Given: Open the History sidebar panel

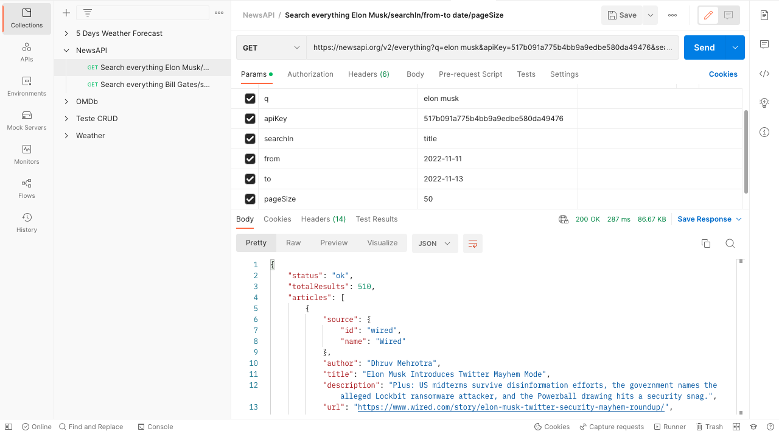Looking at the screenshot, I should 27,223.
